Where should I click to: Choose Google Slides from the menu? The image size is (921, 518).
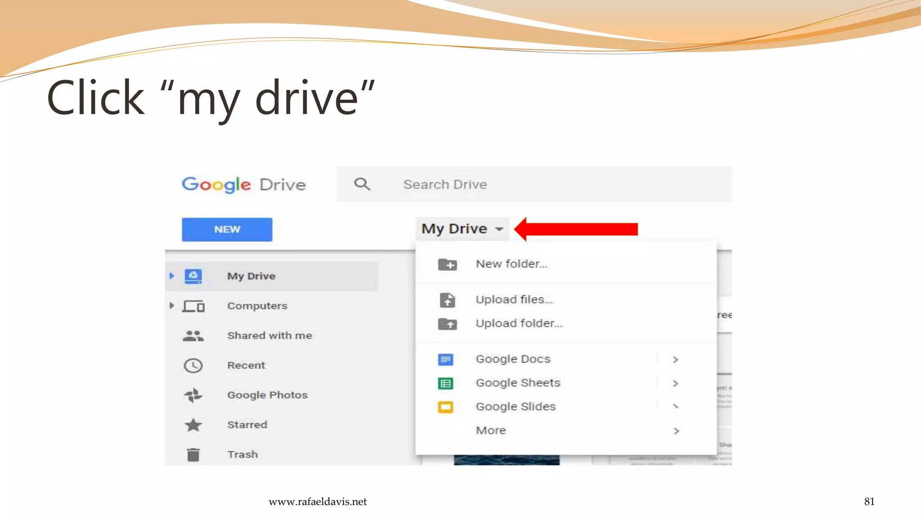516,407
